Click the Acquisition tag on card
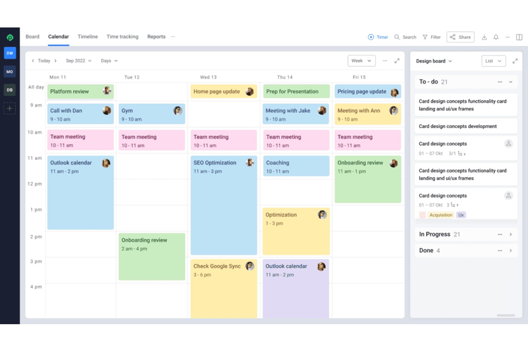The width and height of the screenshot is (528, 352). click(x=441, y=215)
